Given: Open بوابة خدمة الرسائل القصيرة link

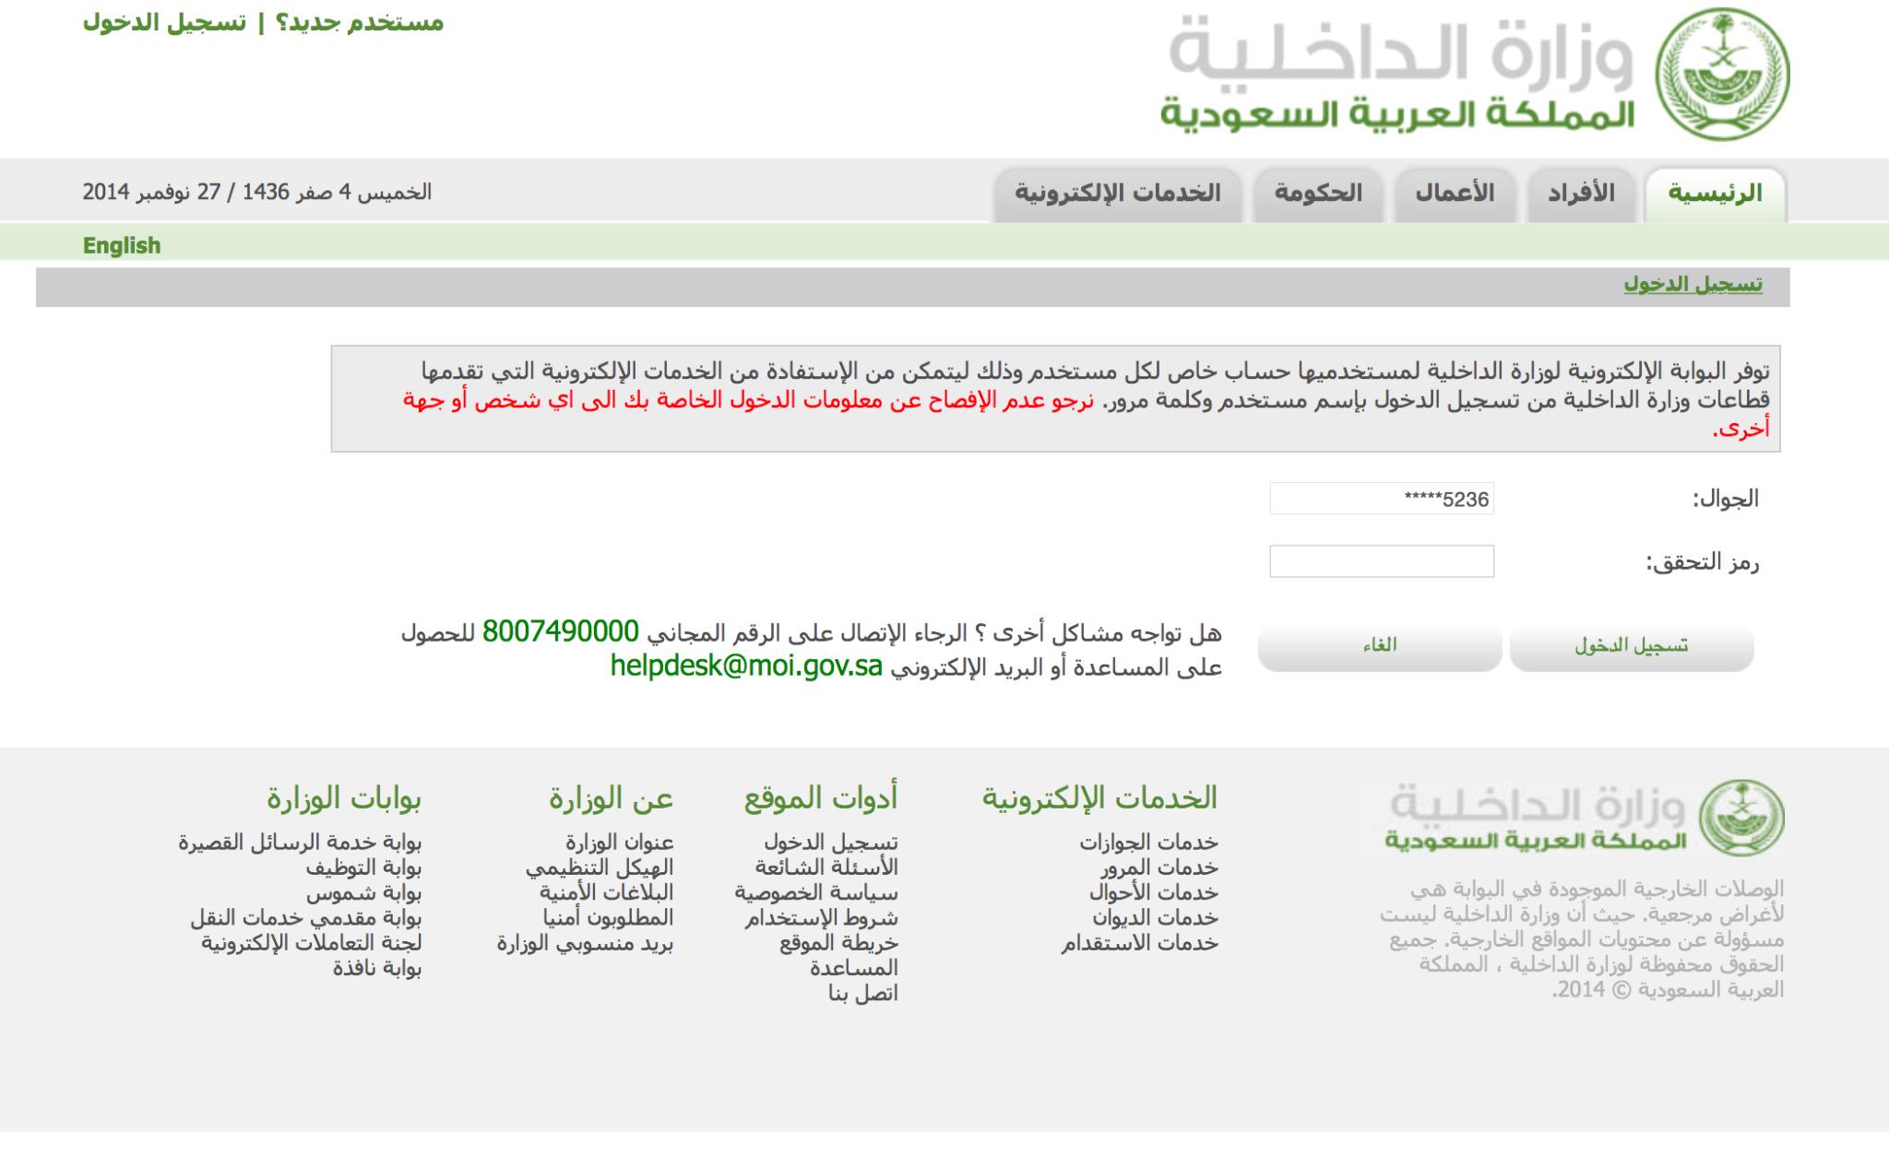Looking at the screenshot, I should pos(300,843).
